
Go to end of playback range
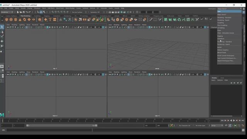243,120
